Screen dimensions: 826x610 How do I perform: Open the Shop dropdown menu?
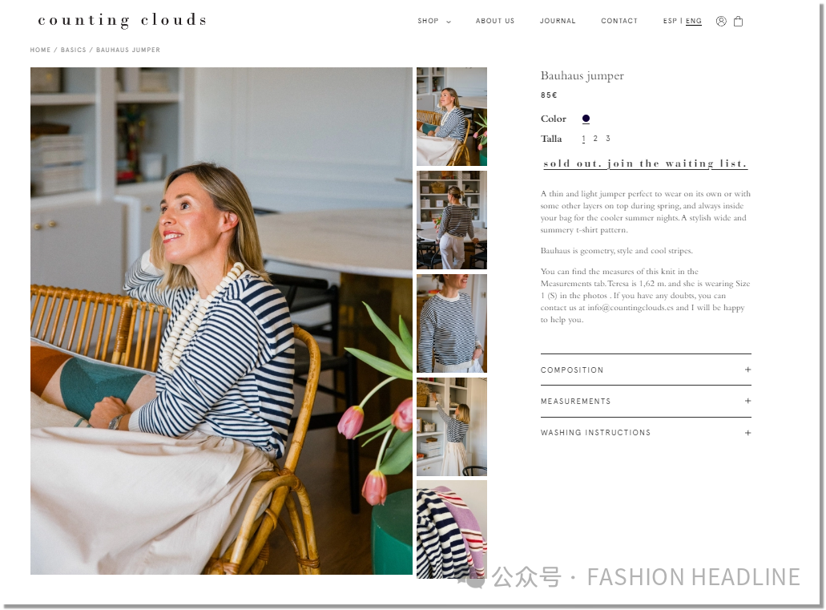point(434,21)
